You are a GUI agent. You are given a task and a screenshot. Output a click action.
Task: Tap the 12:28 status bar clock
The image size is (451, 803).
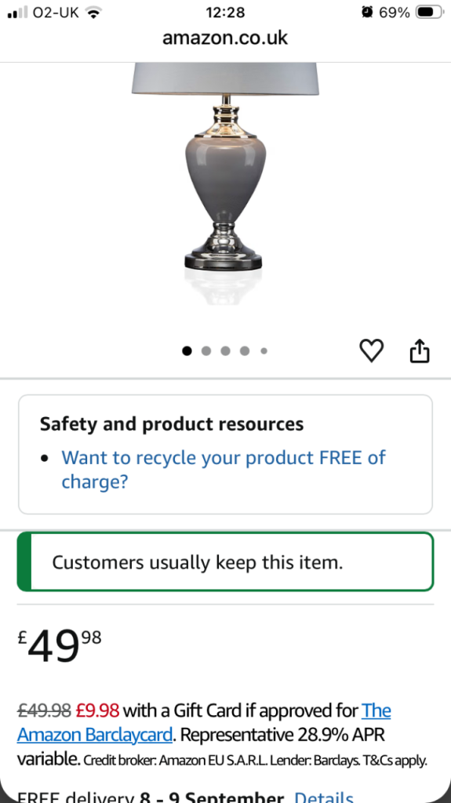pyautogui.click(x=225, y=13)
